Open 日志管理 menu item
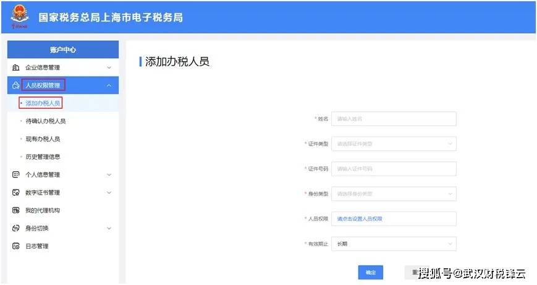Image resolution: width=537 pixels, height=285 pixels. (x=63, y=246)
